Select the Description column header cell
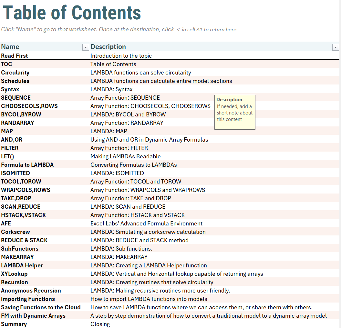The height and width of the screenshot is (328, 341). click(x=214, y=47)
